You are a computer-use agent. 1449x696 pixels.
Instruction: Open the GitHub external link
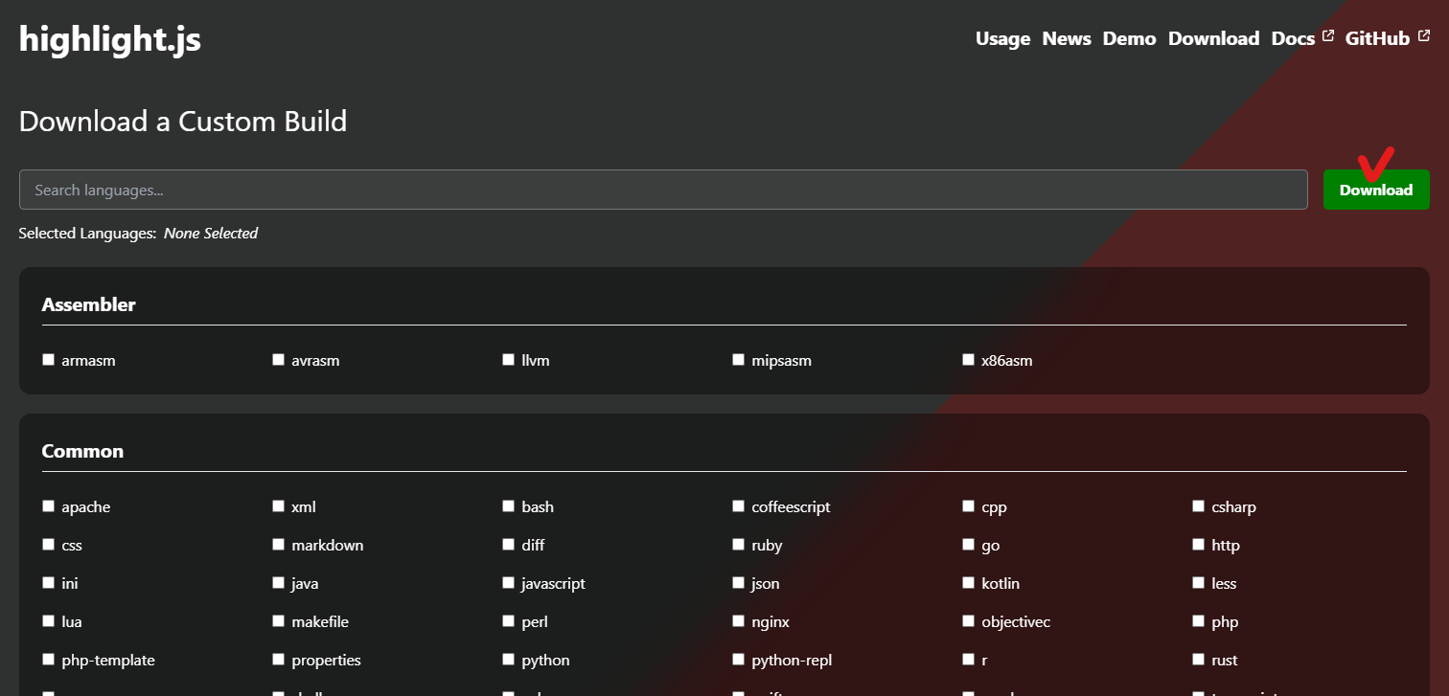(x=1388, y=38)
